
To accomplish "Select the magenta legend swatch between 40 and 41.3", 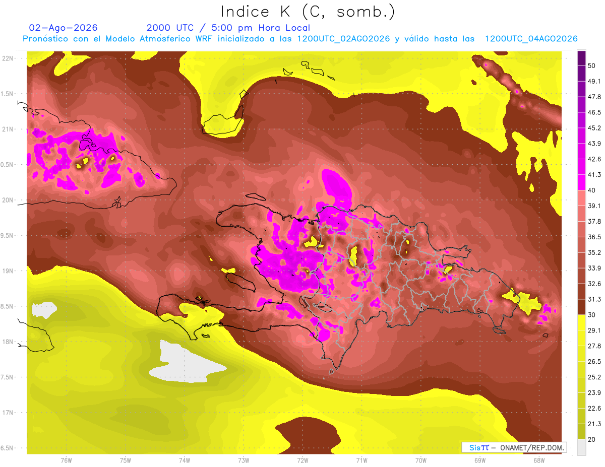I will [x=581, y=182].
